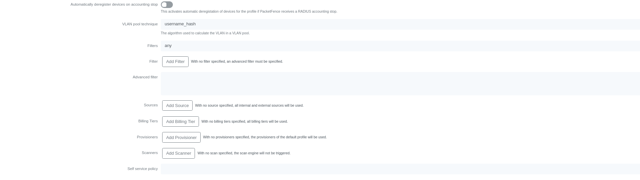Toggle automatic deregistration on accounting stop
Screen dimensions: 640x180
click(167, 5)
